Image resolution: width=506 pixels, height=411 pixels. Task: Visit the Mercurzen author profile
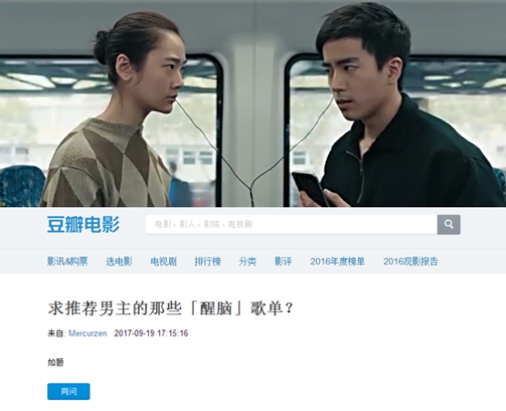[87, 333]
